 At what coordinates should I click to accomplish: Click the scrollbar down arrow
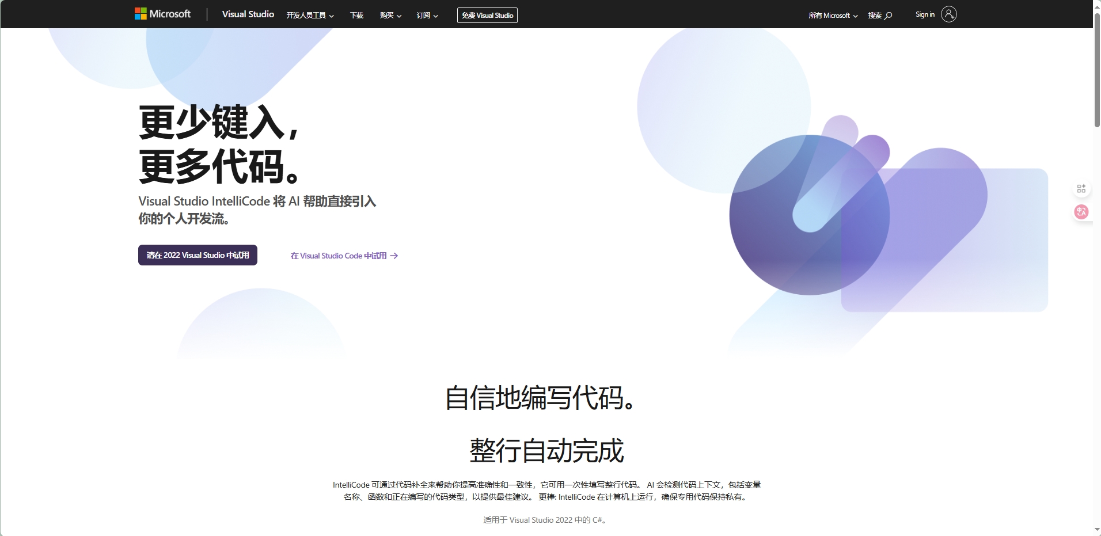tap(1096, 530)
